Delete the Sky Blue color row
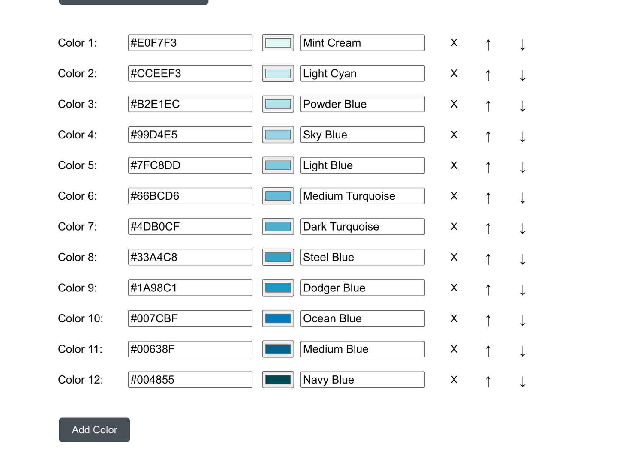The height and width of the screenshot is (462, 643). (x=454, y=135)
